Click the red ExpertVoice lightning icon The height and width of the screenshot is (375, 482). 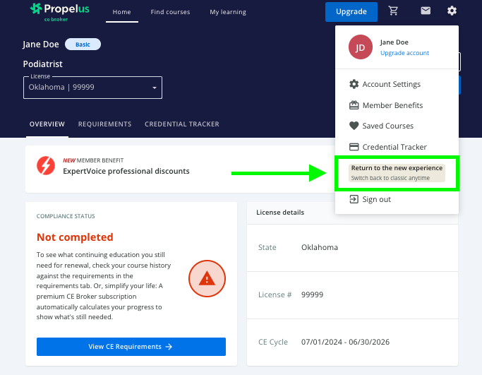pos(46,166)
